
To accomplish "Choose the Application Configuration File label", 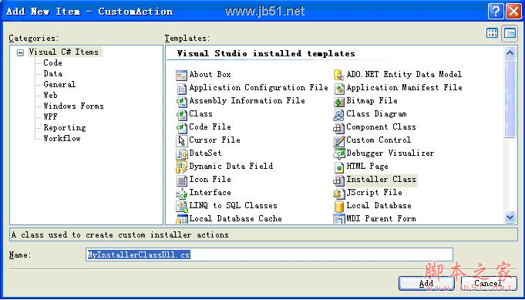I will pyautogui.click(x=258, y=88).
